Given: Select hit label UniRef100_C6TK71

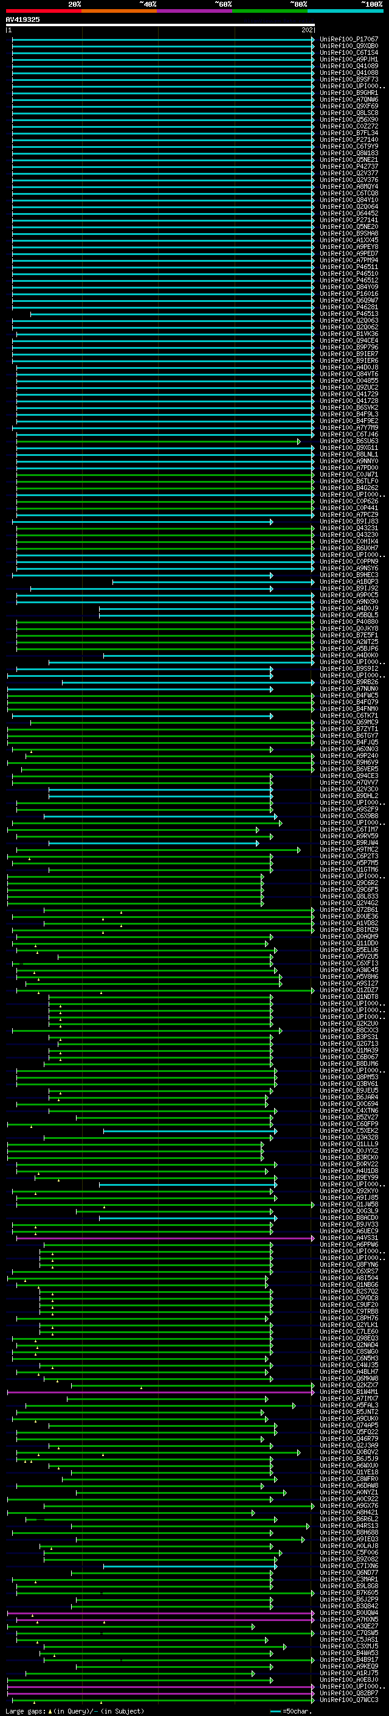Looking at the screenshot, I should click(349, 715).
